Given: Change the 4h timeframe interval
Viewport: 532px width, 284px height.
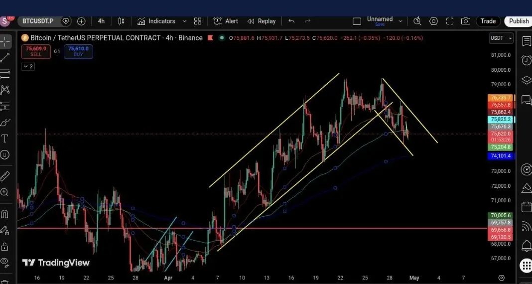Looking at the screenshot, I should (101, 21).
